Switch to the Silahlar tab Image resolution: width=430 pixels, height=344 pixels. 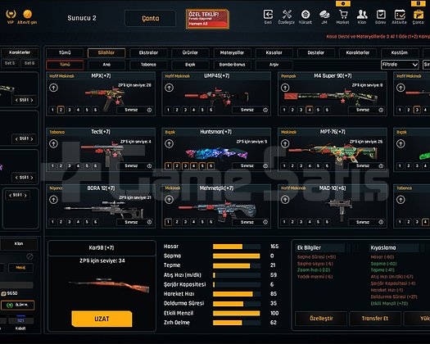click(106, 52)
